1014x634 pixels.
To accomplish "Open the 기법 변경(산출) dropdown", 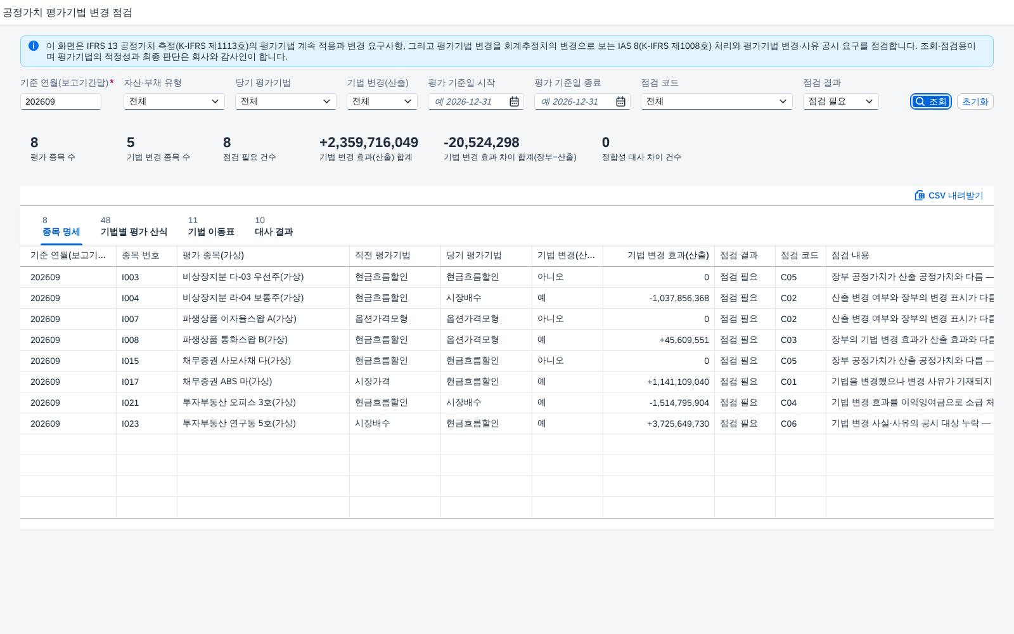I will [382, 101].
